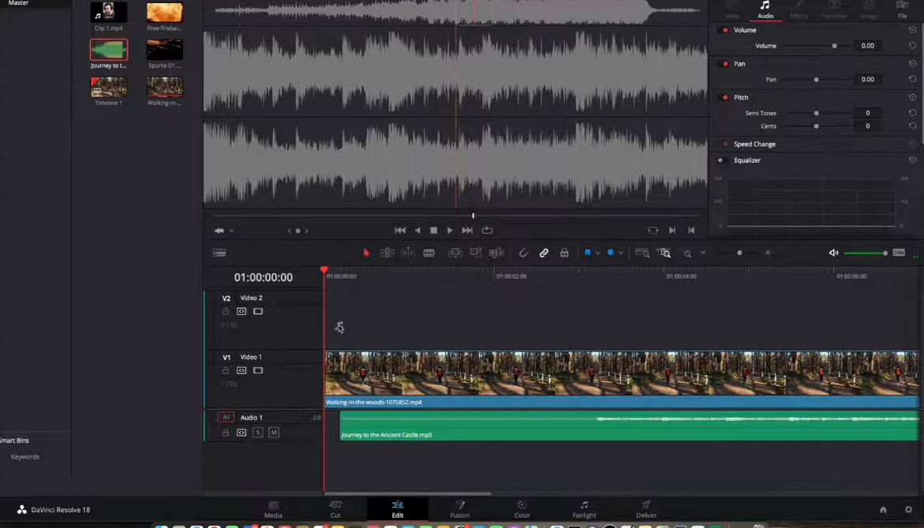Toggle the Volume section enable dot
Viewport: 924px width, 528px height.
(x=725, y=30)
